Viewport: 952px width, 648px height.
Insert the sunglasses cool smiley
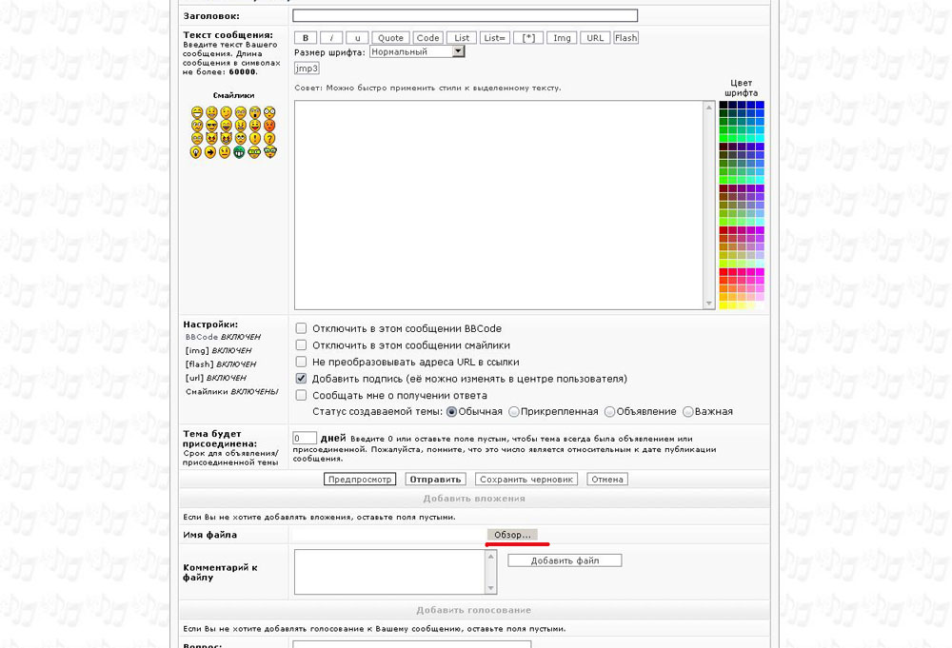tap(211, 126)
